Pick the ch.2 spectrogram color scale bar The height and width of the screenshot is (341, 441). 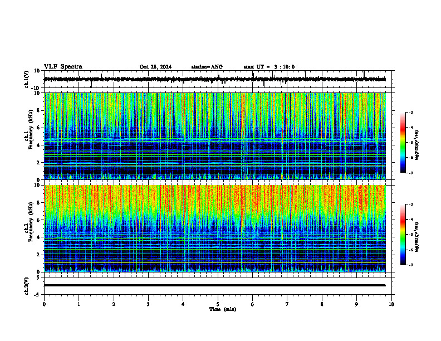[403, 235]
